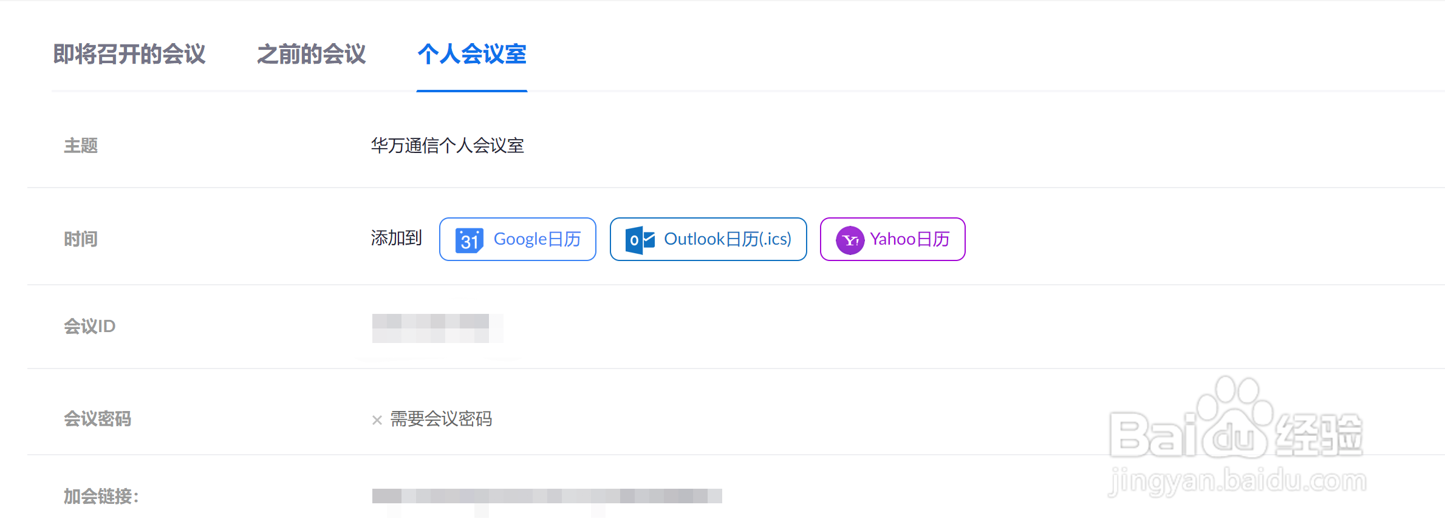Click the X mark beside 需要会议密码
The width and height of the screenshot is (1445, 530).
click(x=377, y=420)
